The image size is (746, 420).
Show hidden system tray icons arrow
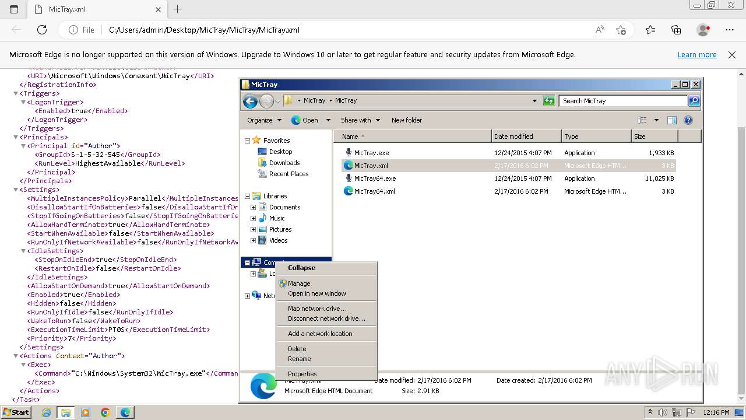coord(650,412)
